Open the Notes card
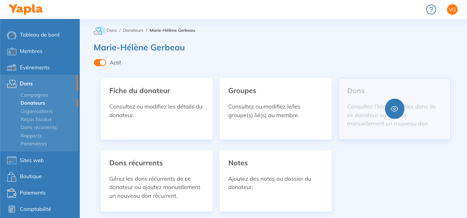The image size is (467, 218). pos(275,181)
